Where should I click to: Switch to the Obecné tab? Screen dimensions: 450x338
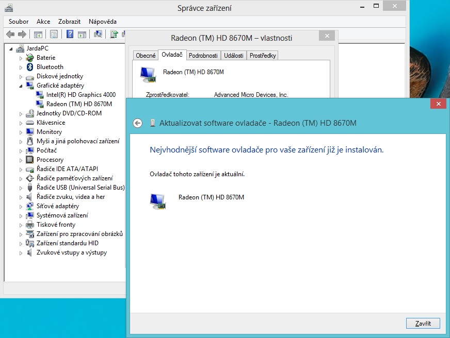pos(146,55)
